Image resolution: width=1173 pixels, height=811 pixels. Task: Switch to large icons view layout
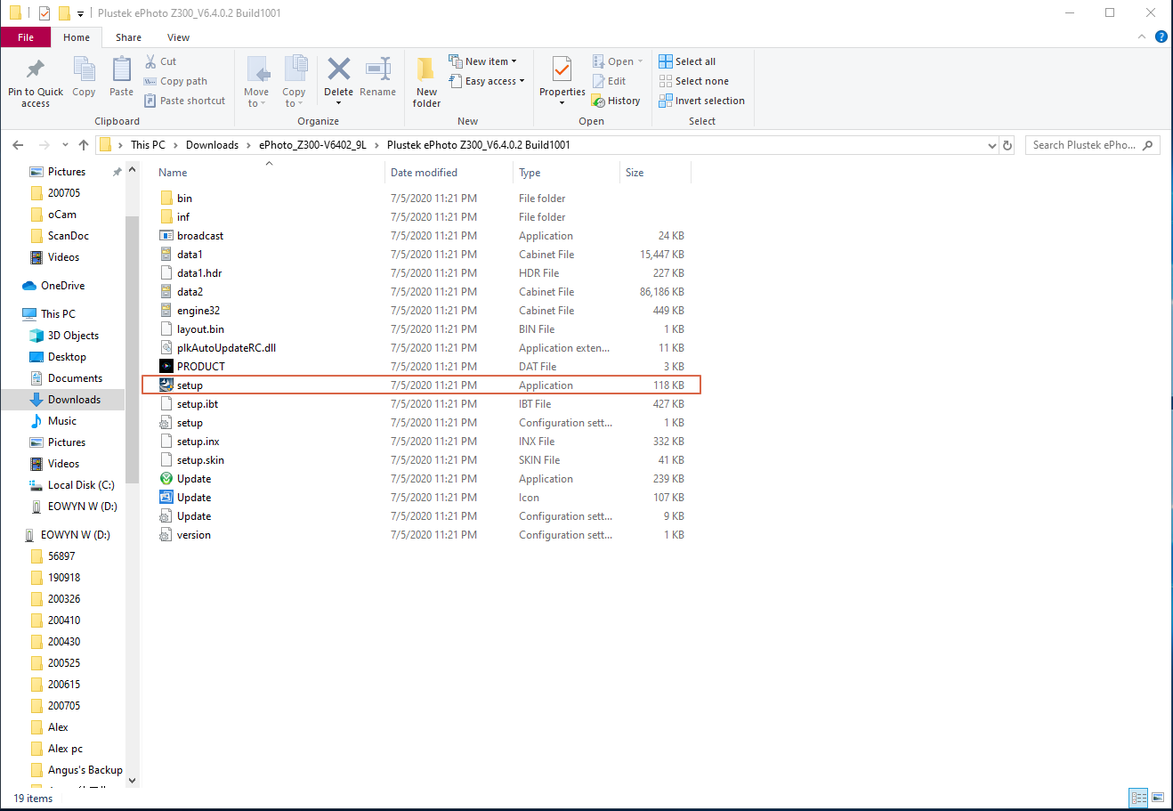[1158, 798]
